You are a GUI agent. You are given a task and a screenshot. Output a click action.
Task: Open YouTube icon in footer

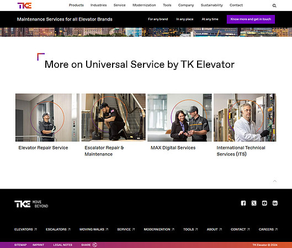pyautogui.click(x=264, y=203)
